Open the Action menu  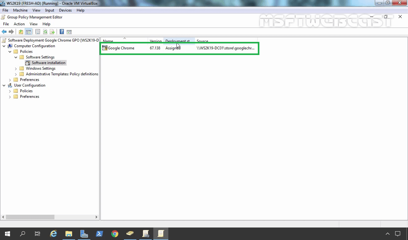(19, 24)
